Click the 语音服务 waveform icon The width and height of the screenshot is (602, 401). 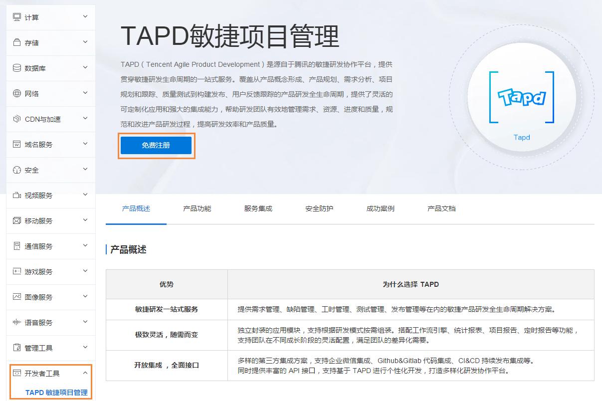pos(16,322)
